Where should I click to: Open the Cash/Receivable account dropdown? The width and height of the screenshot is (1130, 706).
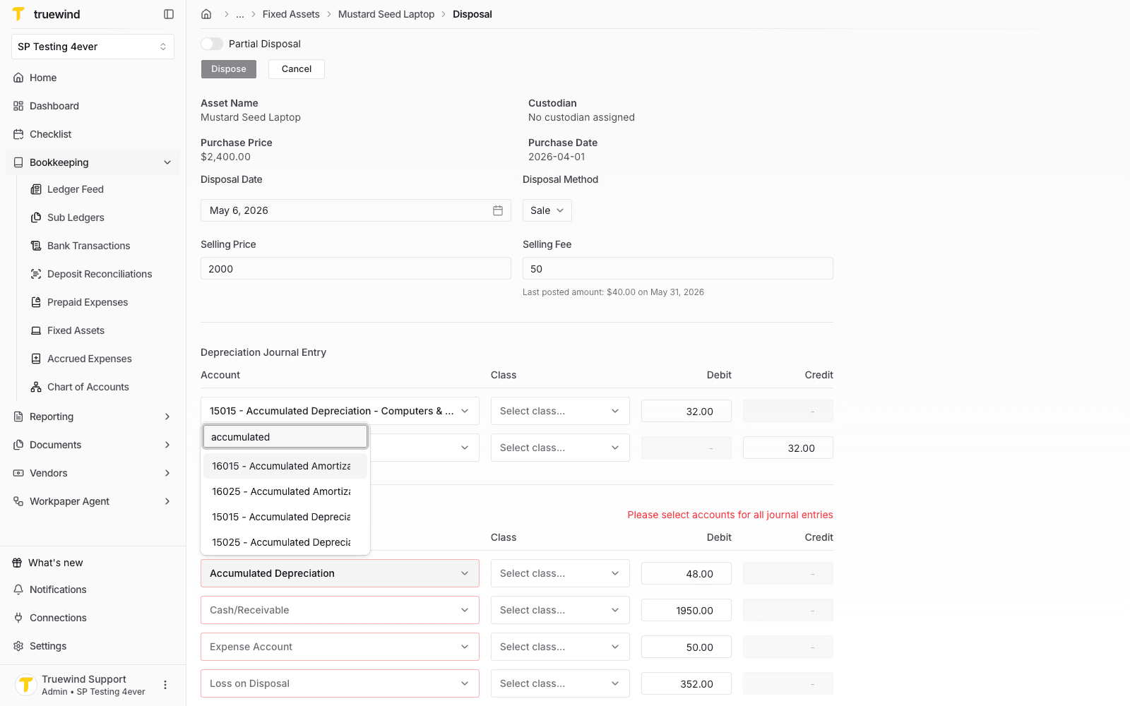coord(340,610)
